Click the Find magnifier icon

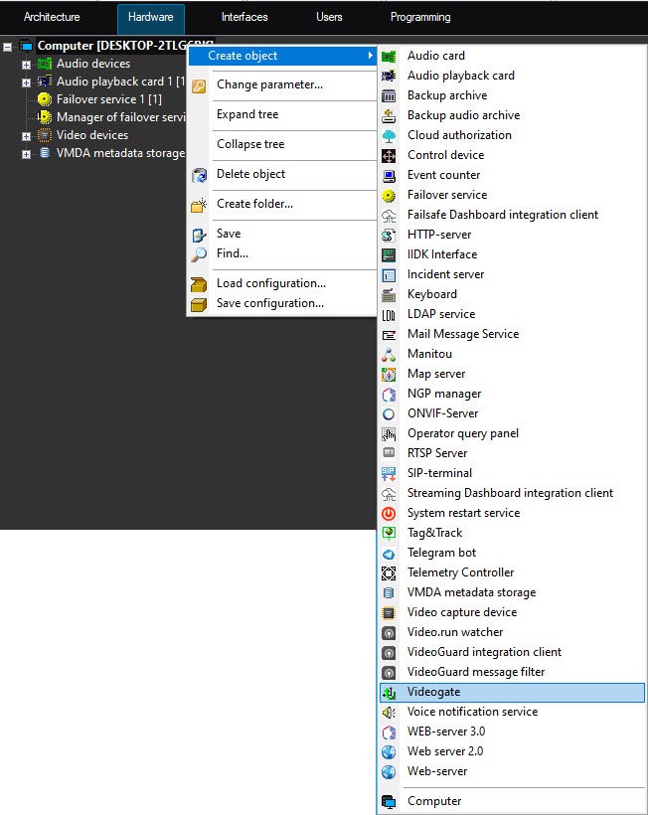point(199,253)
